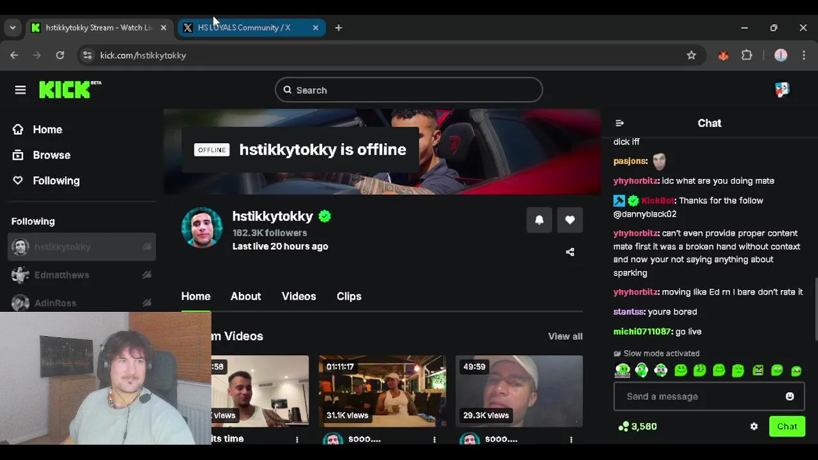This screenshot has width=818, height=460.
Task: Close the HS LOYALS Community tab
Action: pyautogui.click(x=316, y=27)
